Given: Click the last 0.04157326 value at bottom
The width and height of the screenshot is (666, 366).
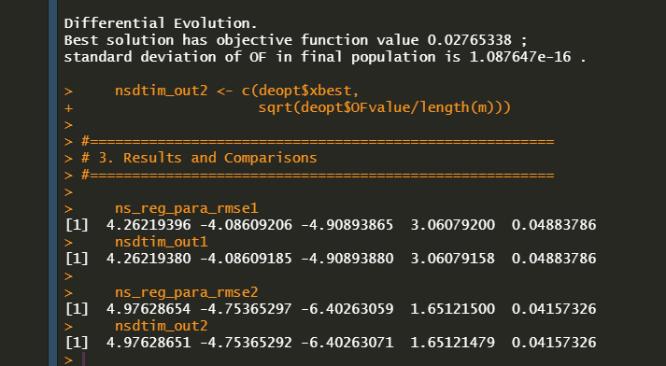Looking at the screenshot, I should coord(554,343).
